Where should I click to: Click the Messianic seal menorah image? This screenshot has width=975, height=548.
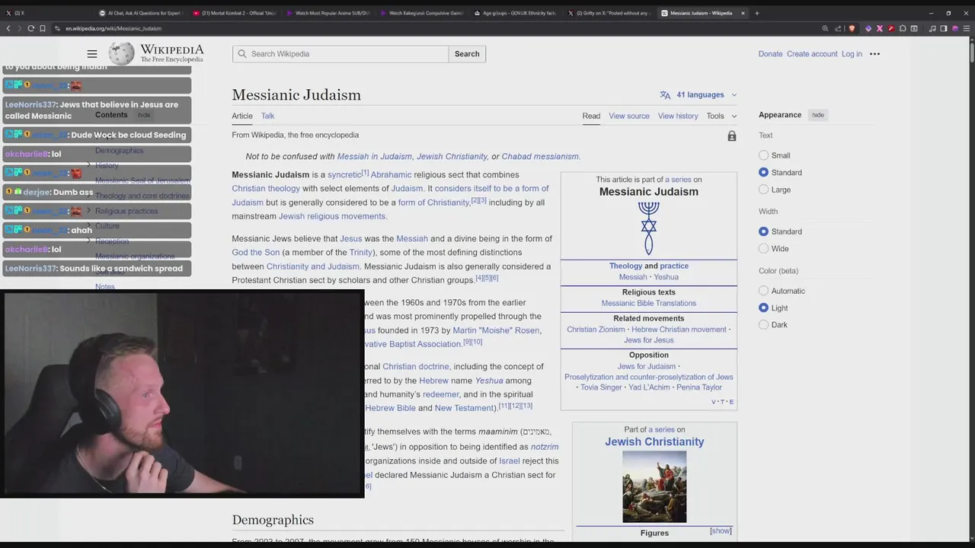pos(648,228)
